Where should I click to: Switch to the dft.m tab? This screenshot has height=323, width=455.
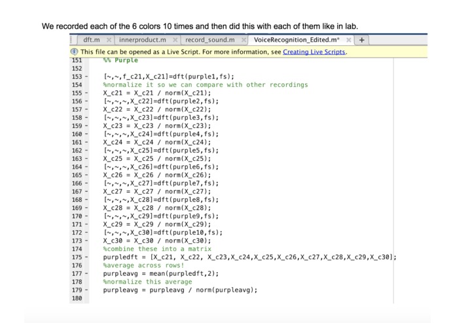point(92,40)
